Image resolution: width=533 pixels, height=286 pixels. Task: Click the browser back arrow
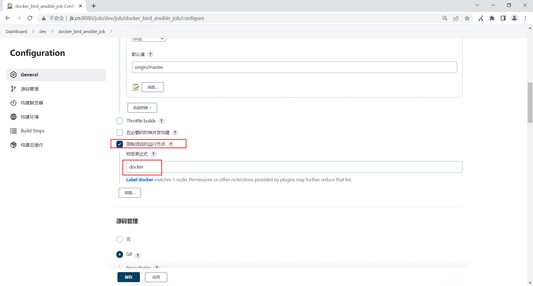coord(7,18)
